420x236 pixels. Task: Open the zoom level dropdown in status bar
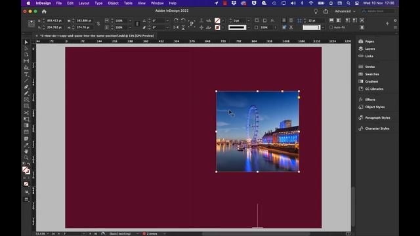coord(48,234)
